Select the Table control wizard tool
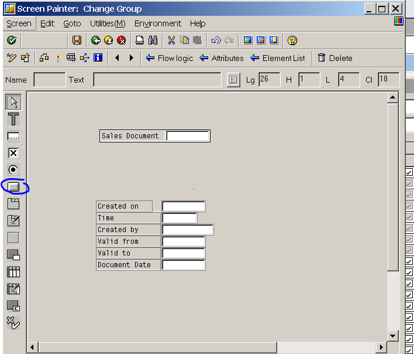The image size is (414, 354). tap(13, 288)
